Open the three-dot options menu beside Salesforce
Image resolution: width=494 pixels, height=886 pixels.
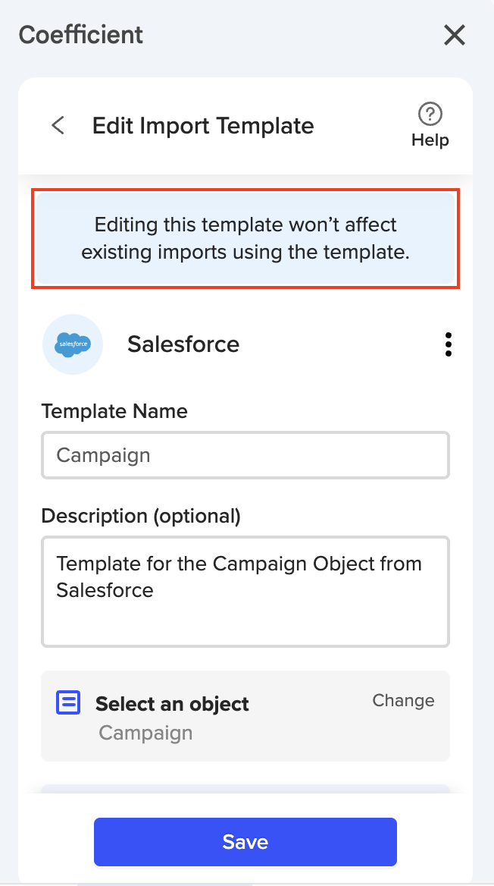(449, 344)
